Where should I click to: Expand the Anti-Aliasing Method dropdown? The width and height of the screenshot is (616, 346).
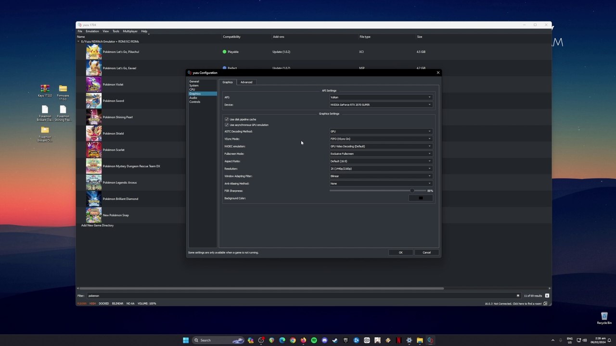tap(380, 184)
